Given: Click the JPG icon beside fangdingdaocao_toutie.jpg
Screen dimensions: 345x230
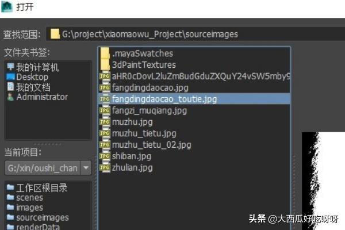Looking at the screenshot, I should point(105,99).
